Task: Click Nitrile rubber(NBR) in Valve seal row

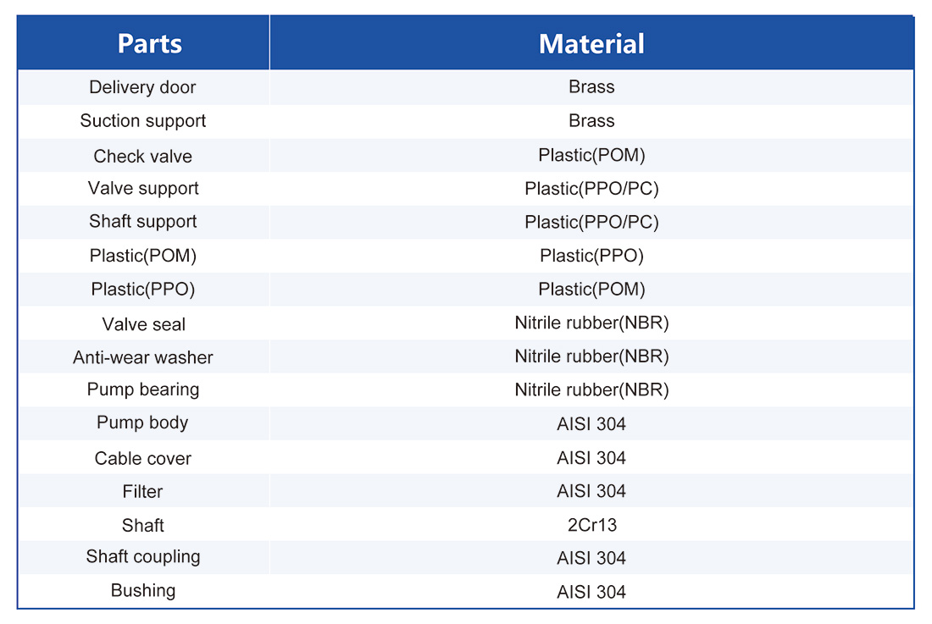Action: click(x=591, y=323)
